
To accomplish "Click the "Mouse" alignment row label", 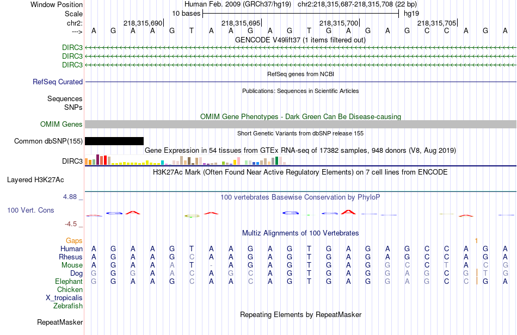I will tap(72, 265).
